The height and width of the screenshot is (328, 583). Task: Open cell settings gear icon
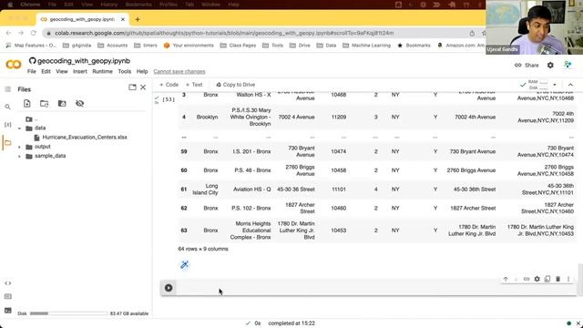tap(537, 279)
